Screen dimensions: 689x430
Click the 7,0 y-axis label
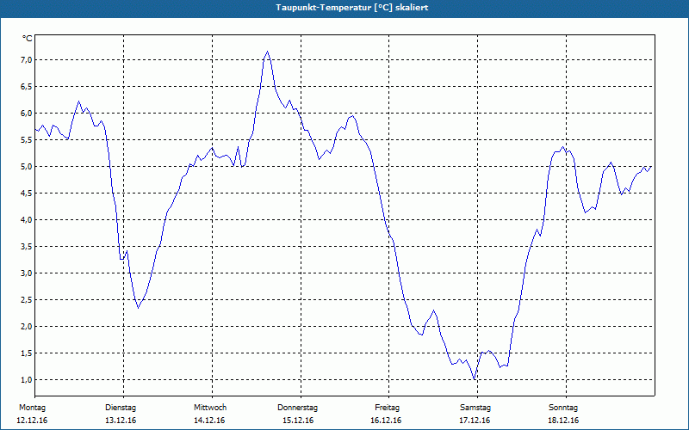[27, 59]
